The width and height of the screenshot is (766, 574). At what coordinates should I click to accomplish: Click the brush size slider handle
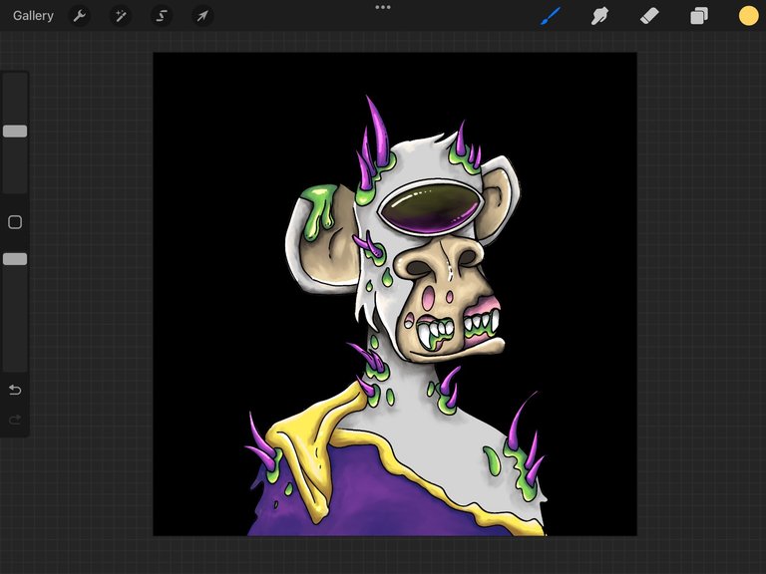[x=15, y=131]
